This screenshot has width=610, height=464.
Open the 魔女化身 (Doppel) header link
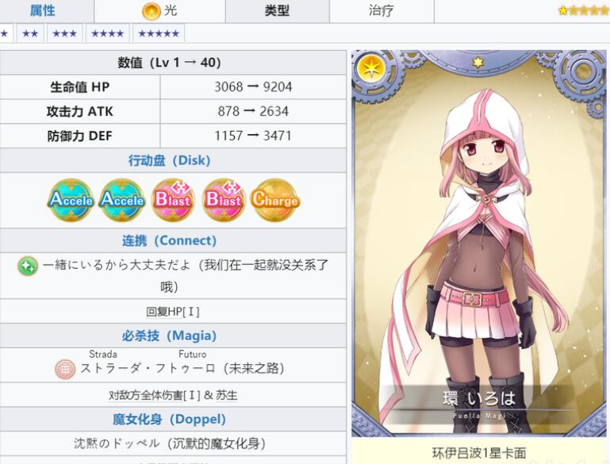[x=169, y=420]
